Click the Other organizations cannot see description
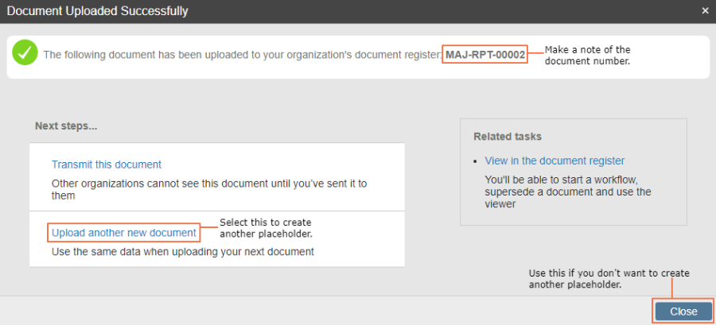The height and width of the screenshot is (325, 716). tap(209, 190)
